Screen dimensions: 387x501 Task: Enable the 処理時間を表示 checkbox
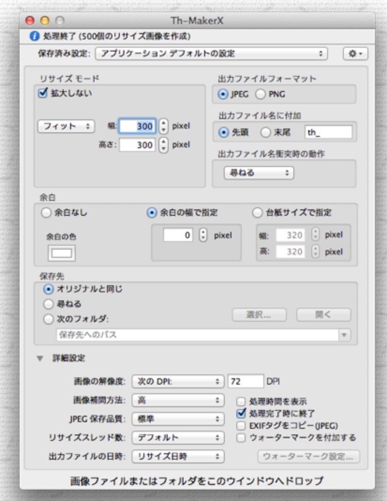241,402
